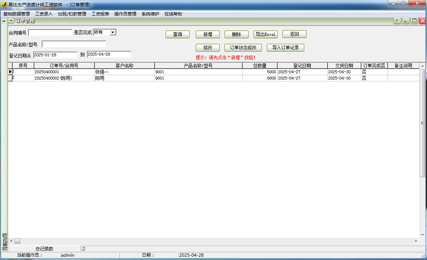Click the 返回 (Return) button

pos(294,34)
